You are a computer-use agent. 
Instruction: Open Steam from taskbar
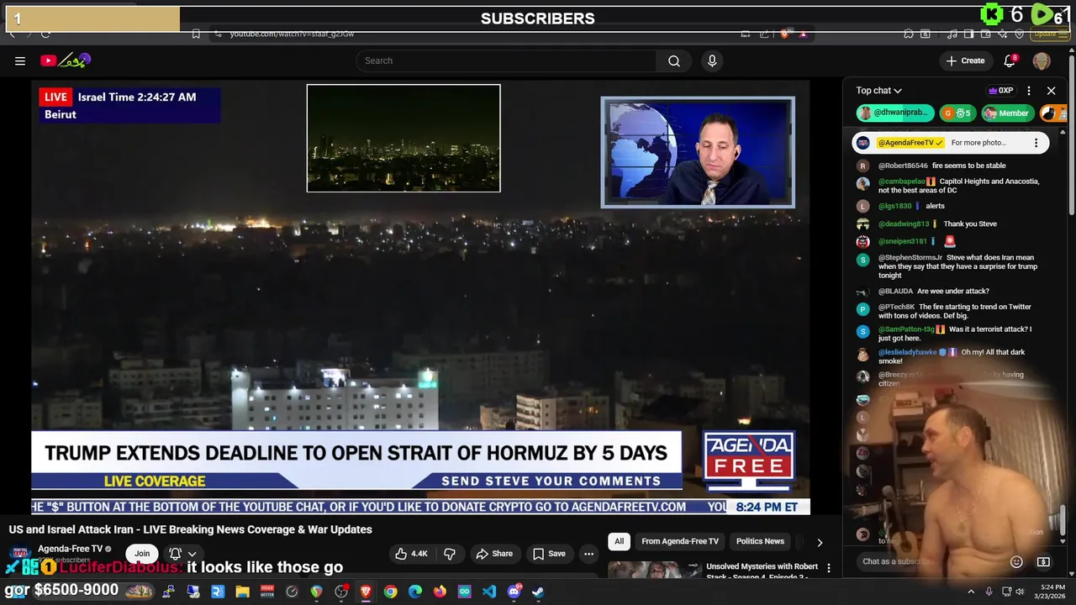click(538, 592)
